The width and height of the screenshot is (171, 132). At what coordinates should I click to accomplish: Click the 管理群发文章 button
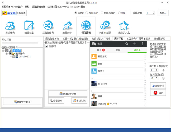click(68, 94)
